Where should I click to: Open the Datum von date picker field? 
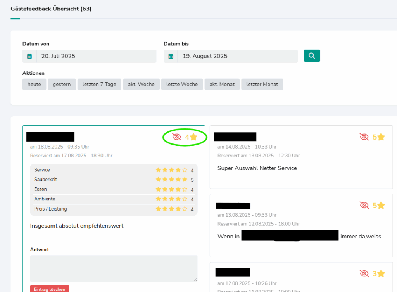coord(96,56)
